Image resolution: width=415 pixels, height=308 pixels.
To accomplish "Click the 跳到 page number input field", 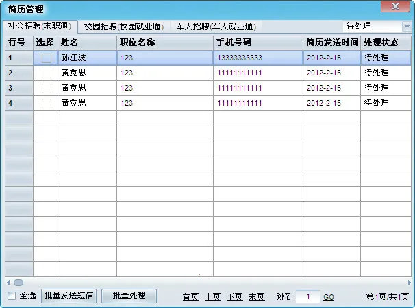I will tap(307, 297).
